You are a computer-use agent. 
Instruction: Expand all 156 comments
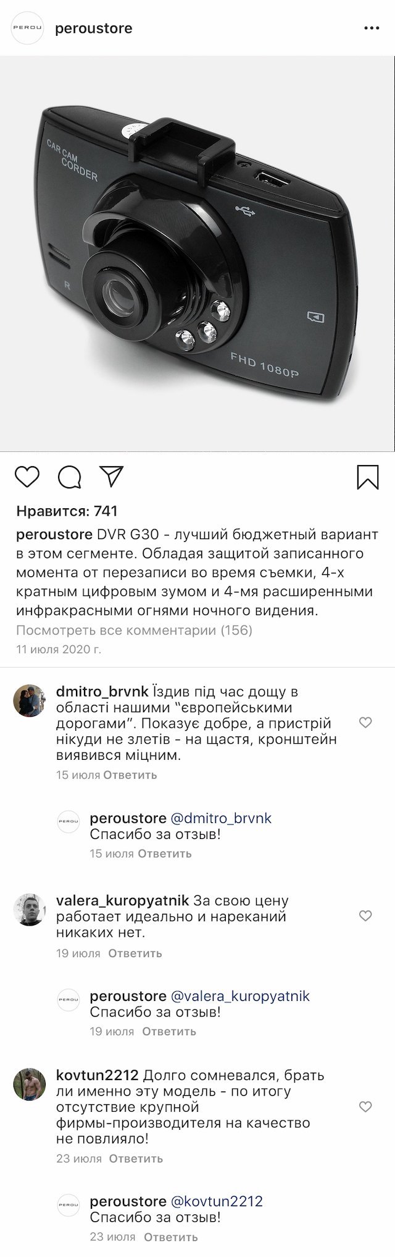135,631
